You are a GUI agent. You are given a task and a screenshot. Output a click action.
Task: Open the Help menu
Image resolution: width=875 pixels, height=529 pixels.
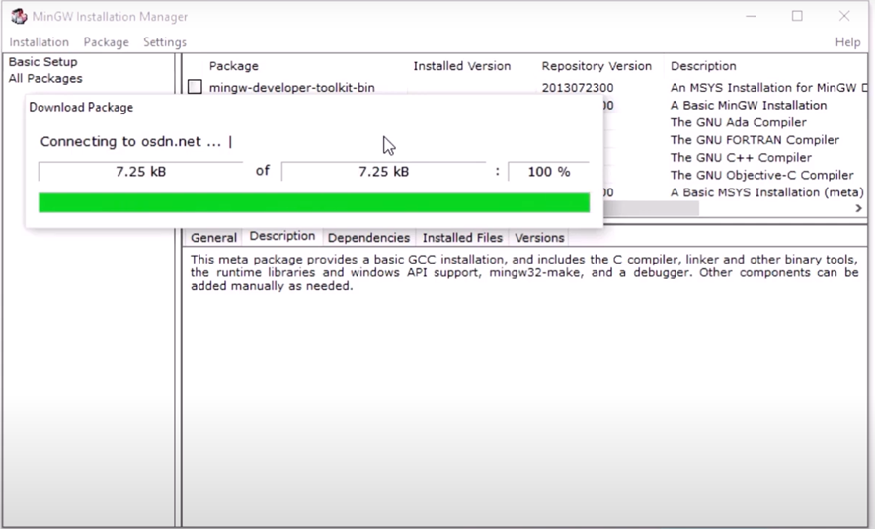click(847, 42)
